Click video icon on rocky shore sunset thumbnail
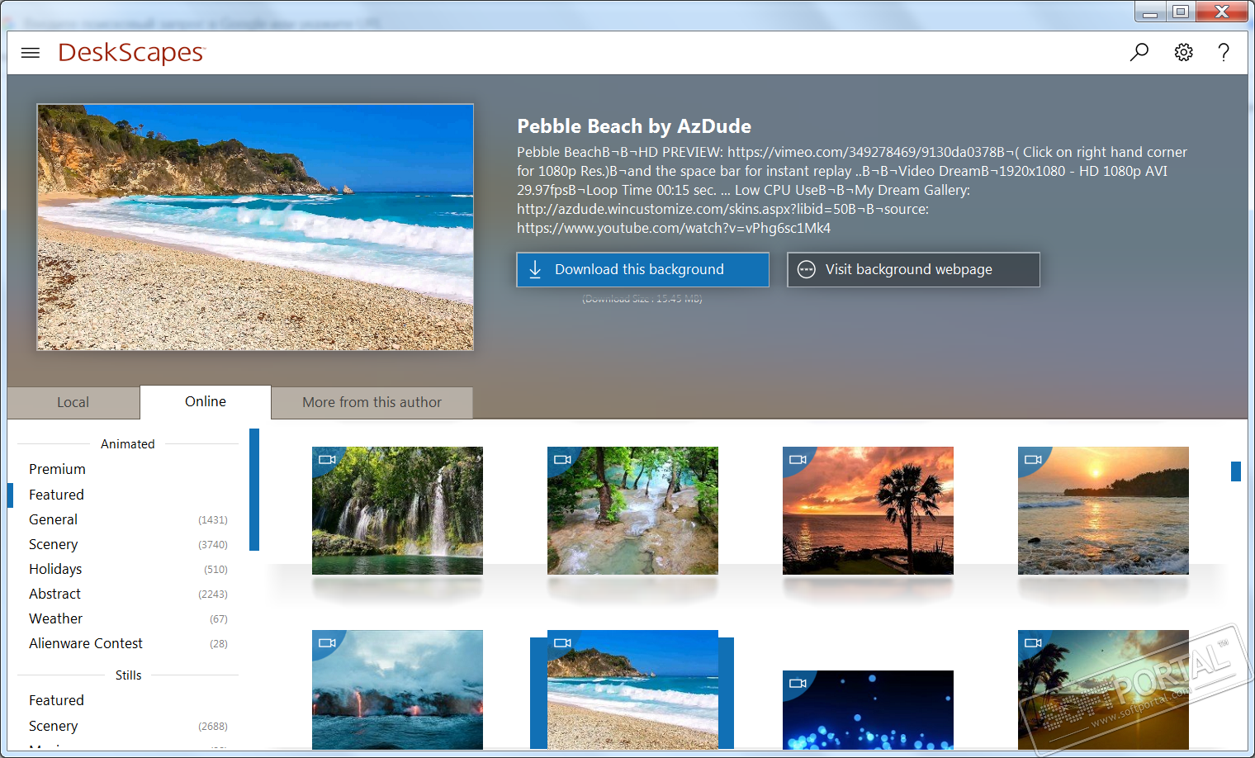1255x758 pixels. (1033, 460)
